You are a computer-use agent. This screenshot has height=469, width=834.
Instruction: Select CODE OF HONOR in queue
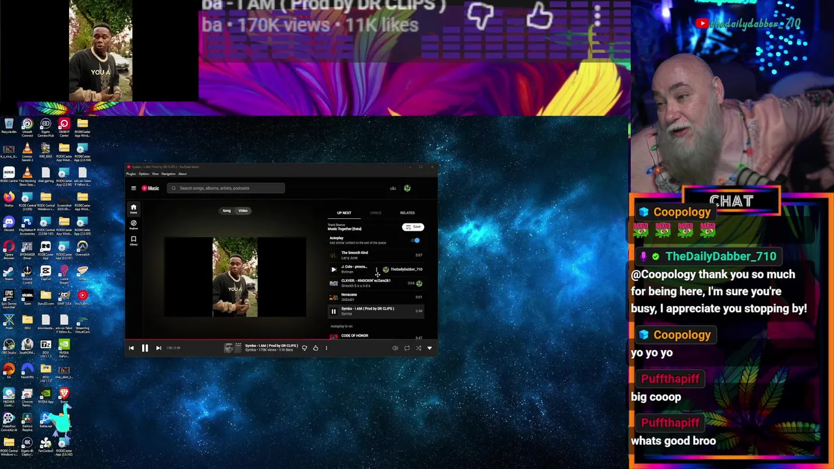[376, 336]
